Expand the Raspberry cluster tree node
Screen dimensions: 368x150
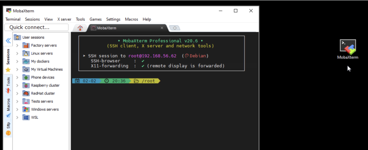pos(17,85)
